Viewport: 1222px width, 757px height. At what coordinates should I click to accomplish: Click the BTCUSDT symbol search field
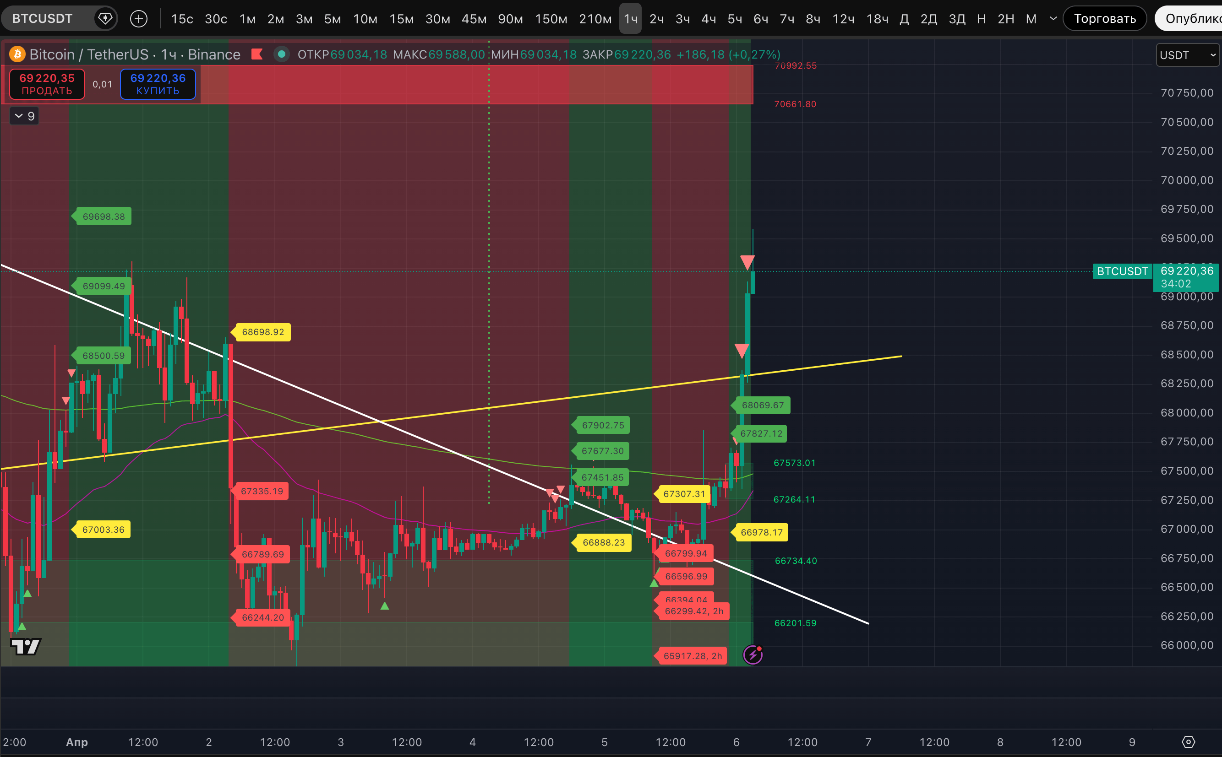(x=43, y=18)
